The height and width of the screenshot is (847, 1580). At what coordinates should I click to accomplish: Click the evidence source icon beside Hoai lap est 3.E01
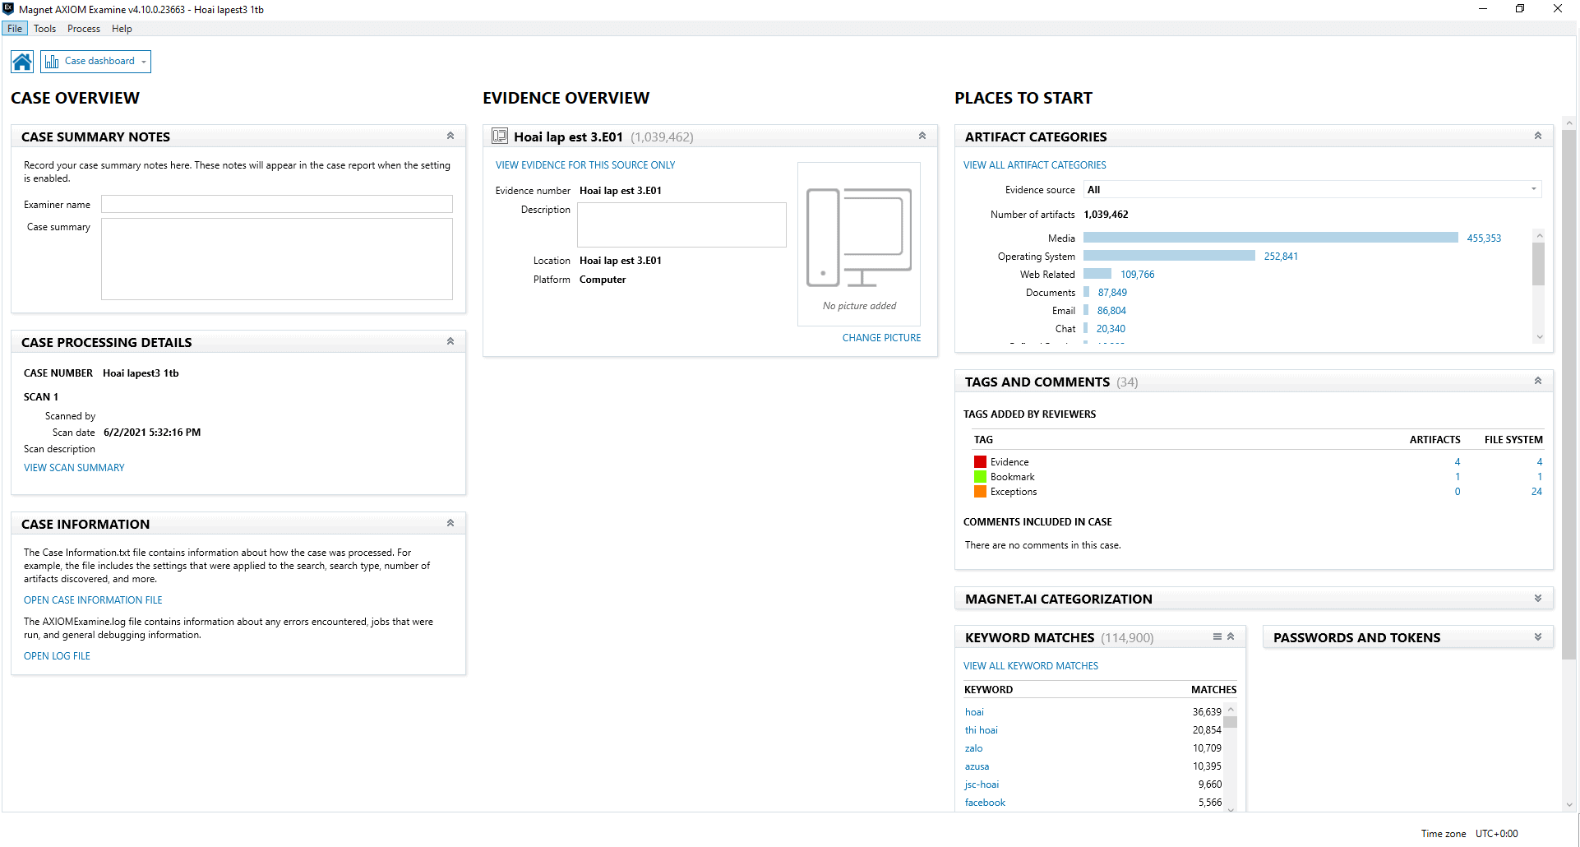[x=500, y=137]
